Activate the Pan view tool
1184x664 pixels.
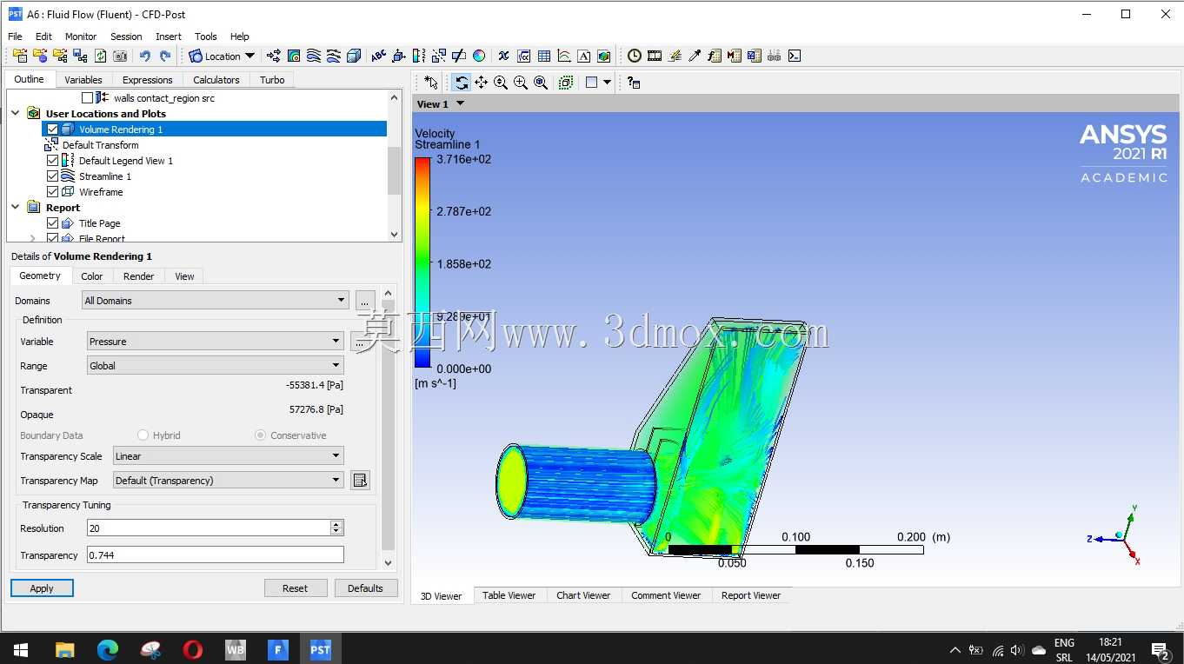click(x=481, y=83)
